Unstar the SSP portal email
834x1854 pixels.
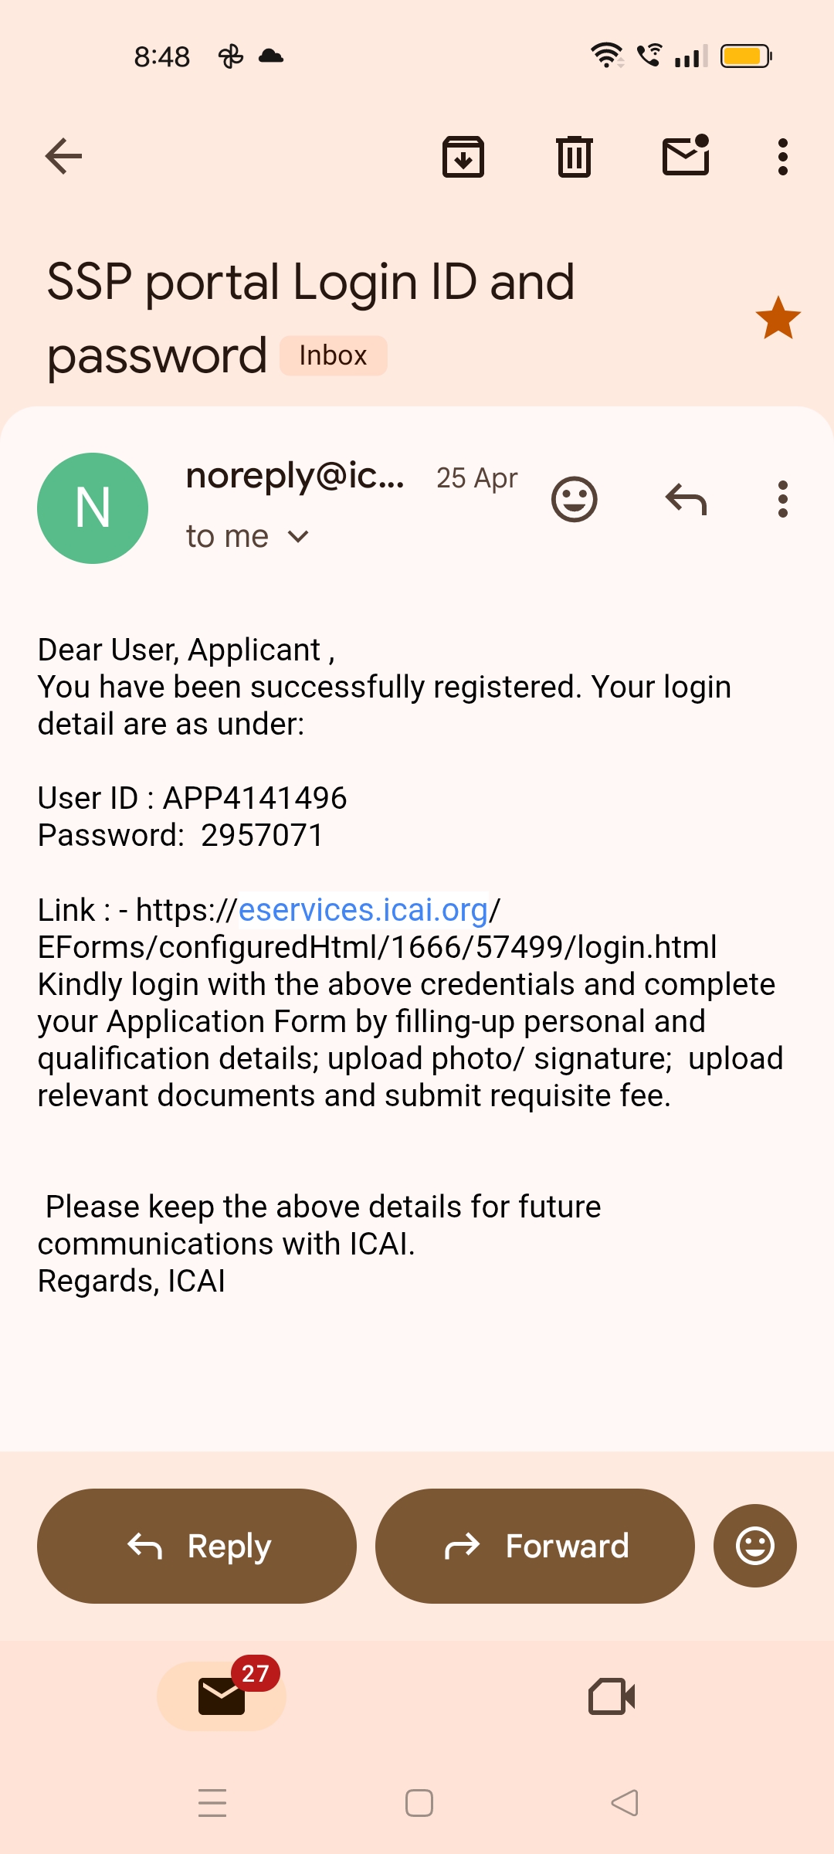coord(778,318)
